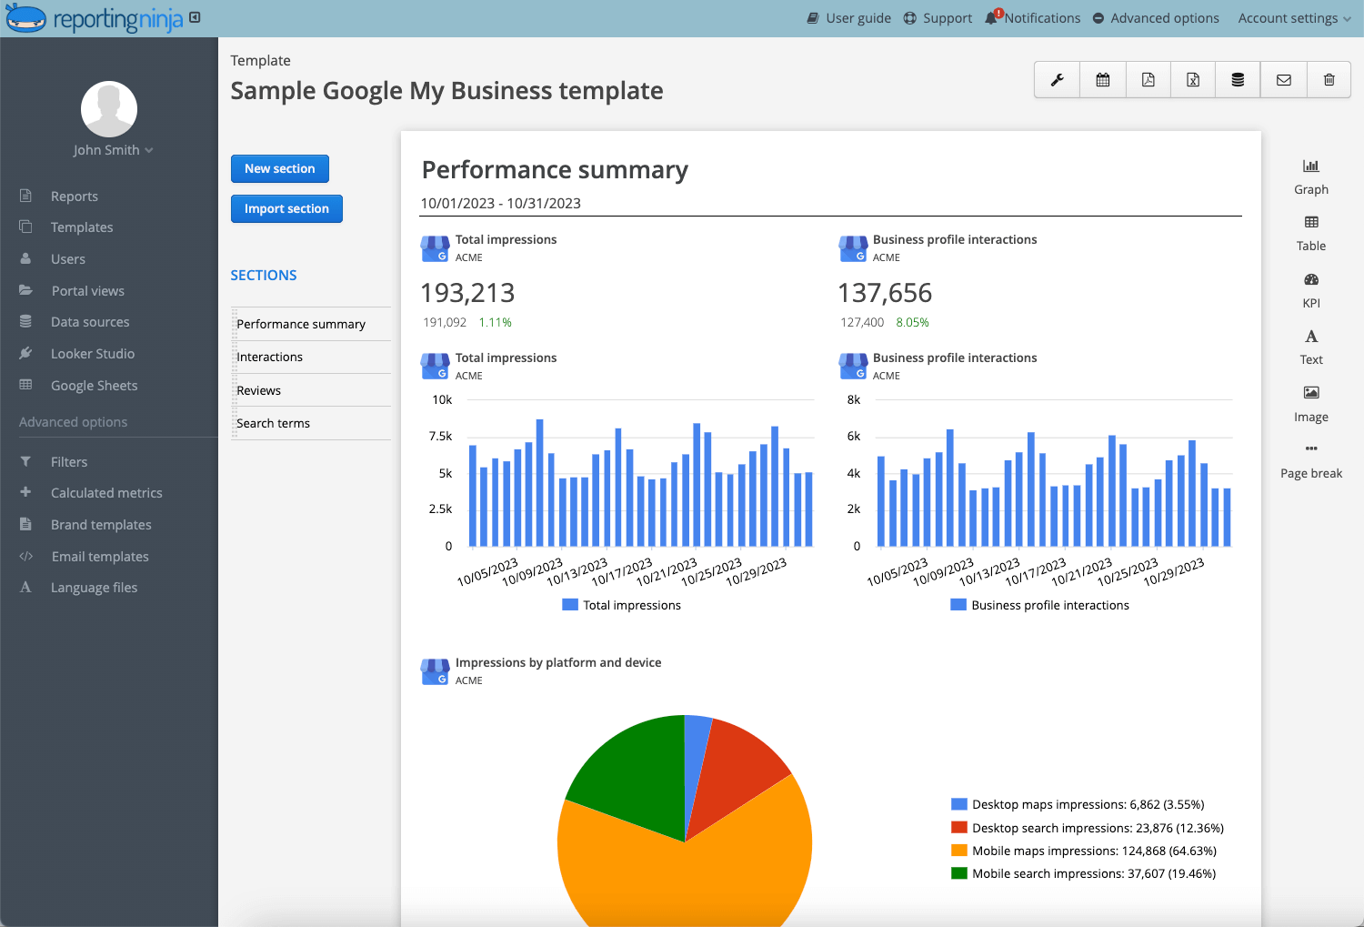Expand John Smith user menu
1364x927 pixels.
click(x=113, y=150)
